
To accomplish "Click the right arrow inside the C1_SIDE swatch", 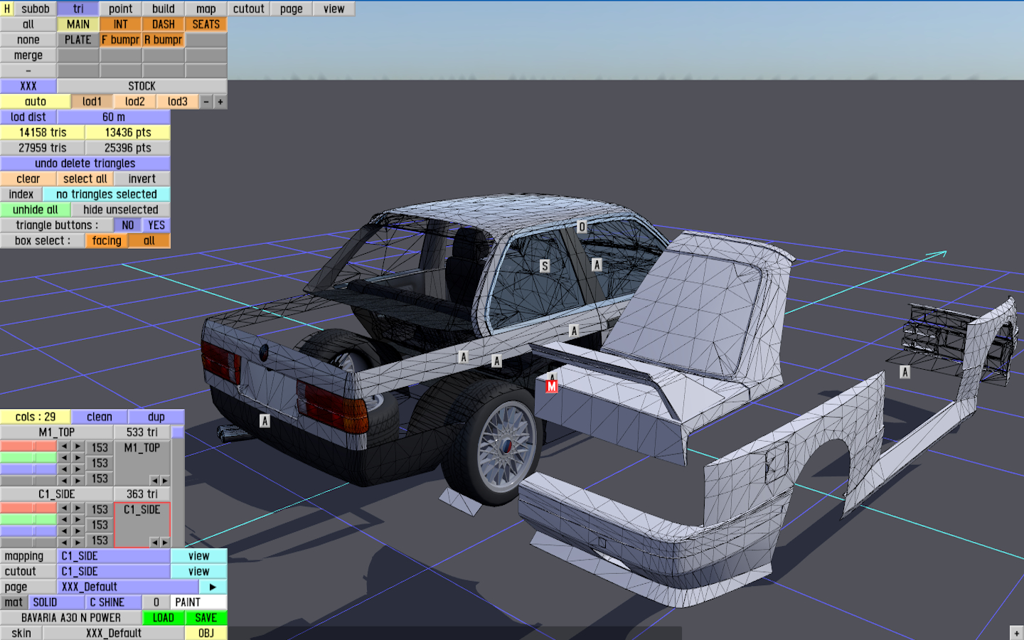I will pyautogui.click(x=164, y=543).
